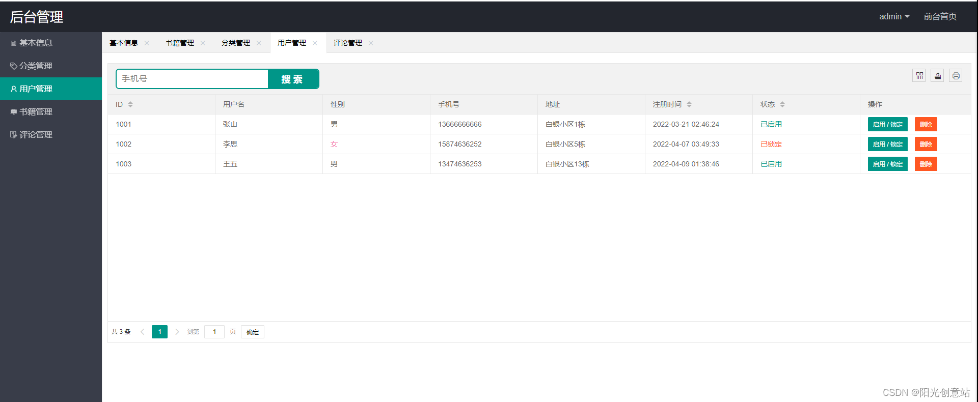Close the 用户管理 tab
The height and width of the screenshot is (402, 978).
coord(315,43)
